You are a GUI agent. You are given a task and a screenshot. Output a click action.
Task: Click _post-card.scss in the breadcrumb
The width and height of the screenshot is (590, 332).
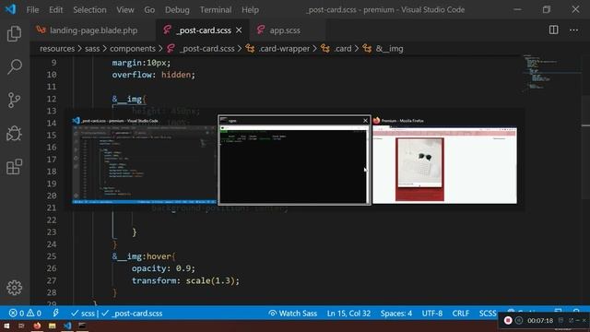(x=206, y=49)
